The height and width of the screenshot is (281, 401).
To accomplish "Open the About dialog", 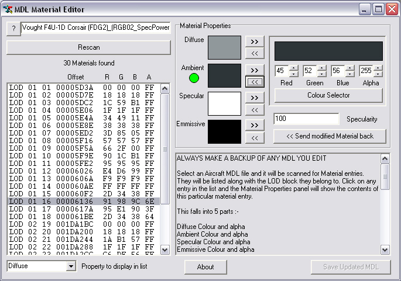I will 205,267.
